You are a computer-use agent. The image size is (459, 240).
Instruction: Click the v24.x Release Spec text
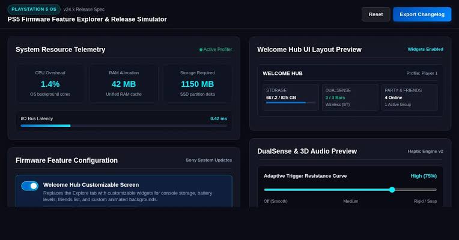[84, 10]
